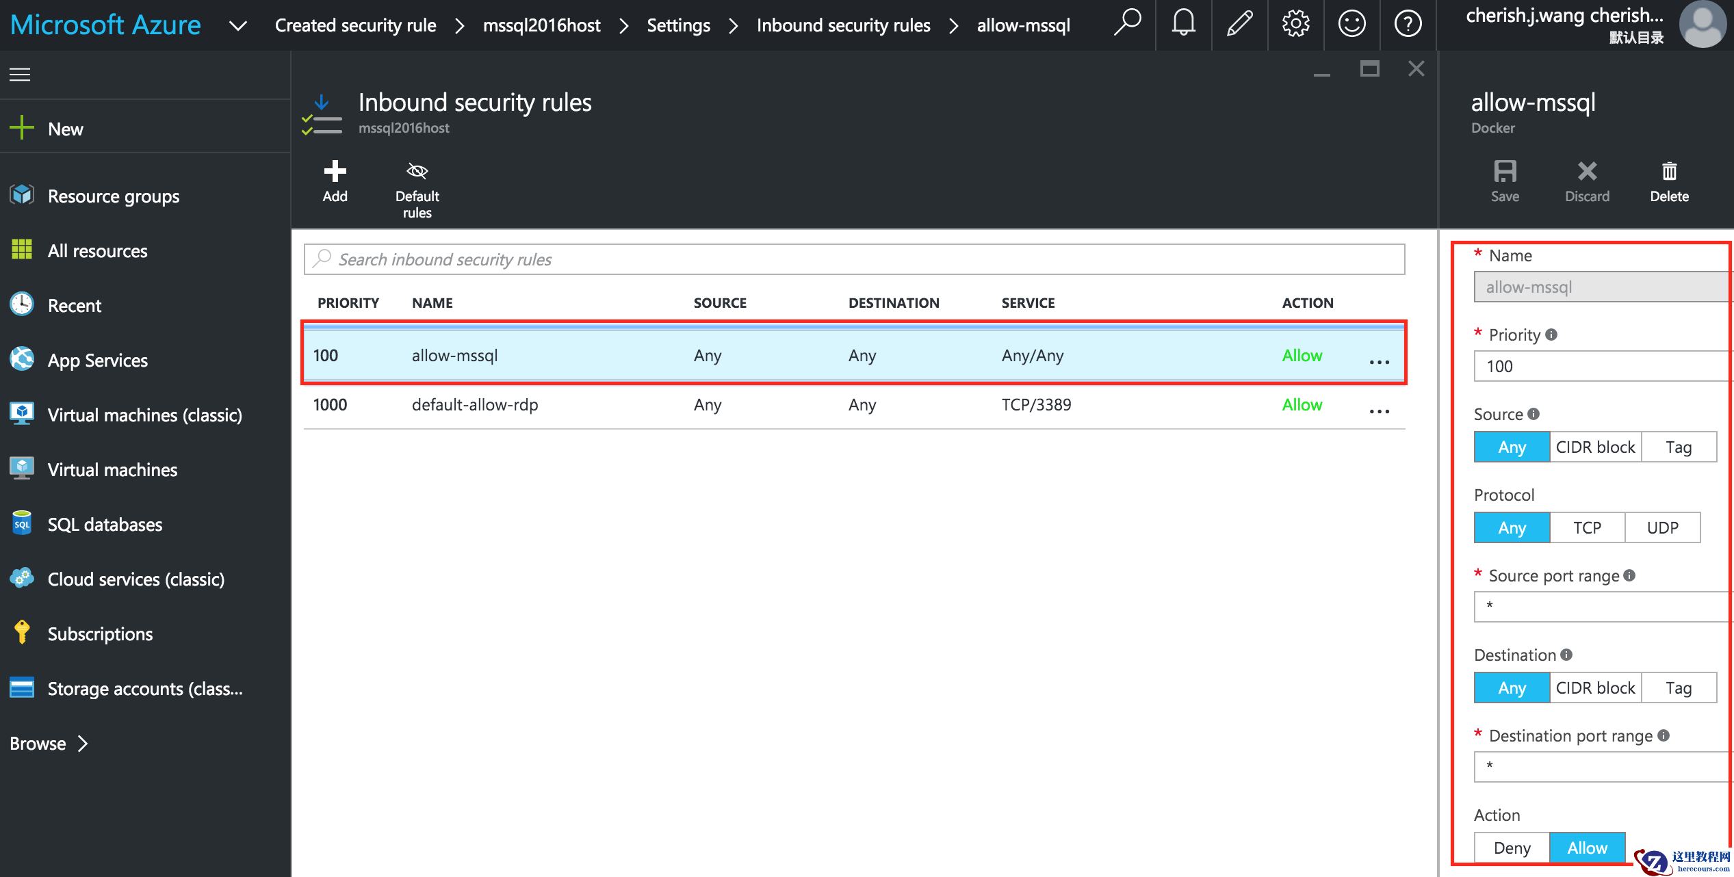Click the Subscriptions key icon
This screenshot has height=877, width=1734.
tap(22, 633)
